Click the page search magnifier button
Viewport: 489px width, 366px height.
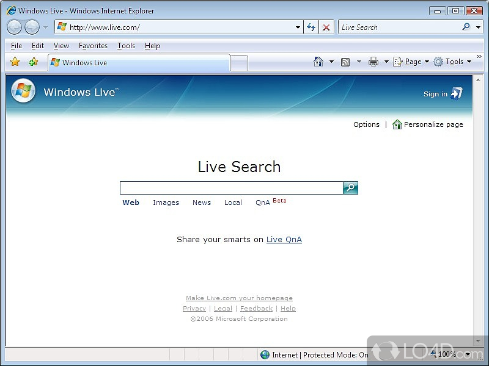click(x=350, y=188)
